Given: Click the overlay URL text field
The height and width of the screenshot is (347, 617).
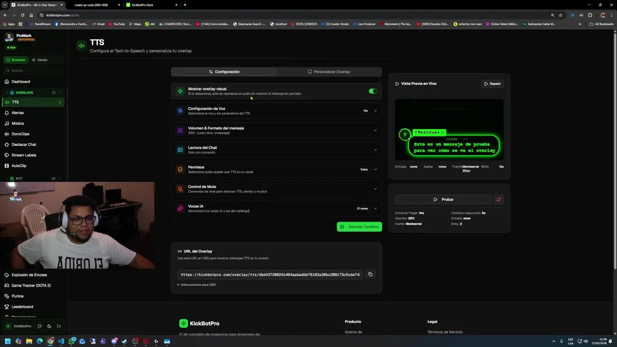Looking at the screenshot, I should coord(270,275).
